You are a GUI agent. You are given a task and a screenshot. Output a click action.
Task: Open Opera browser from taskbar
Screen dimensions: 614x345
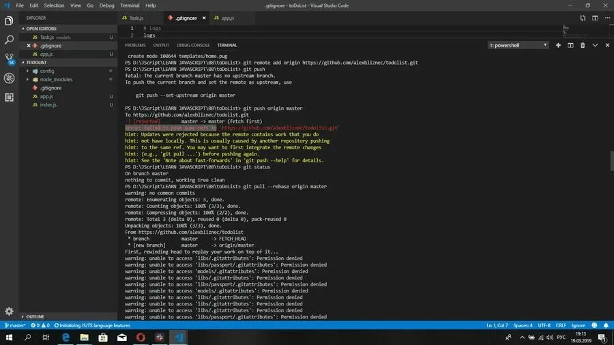pyautogui.click(x=141, y=337)
